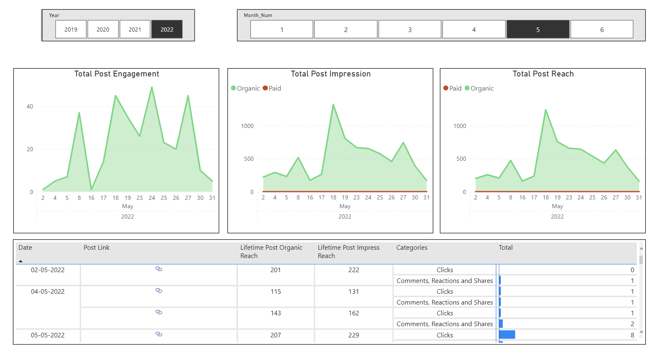Sort table by Categories column header

click(412, 248)
